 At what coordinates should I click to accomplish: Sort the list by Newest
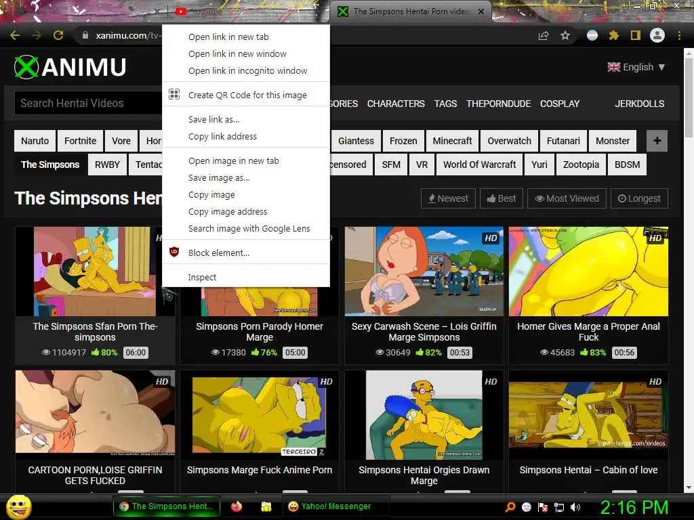click(448, 198)
